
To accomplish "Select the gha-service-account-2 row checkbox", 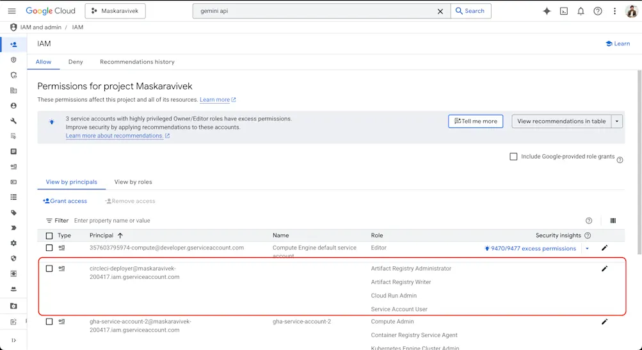I will tap(49, 322).
